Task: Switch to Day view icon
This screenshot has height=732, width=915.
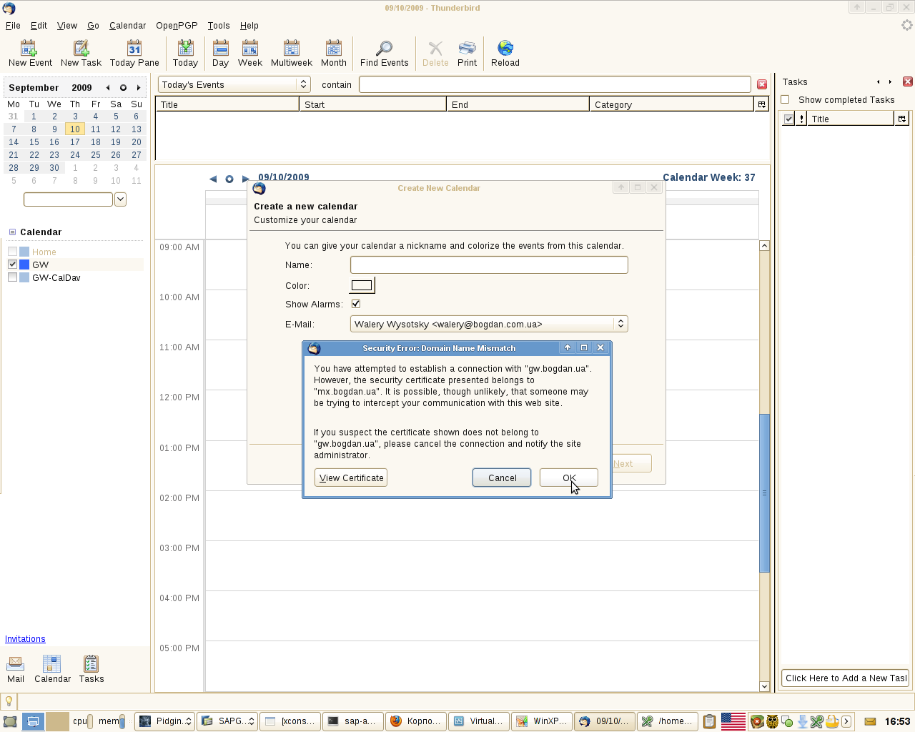Action: (220, 48)
